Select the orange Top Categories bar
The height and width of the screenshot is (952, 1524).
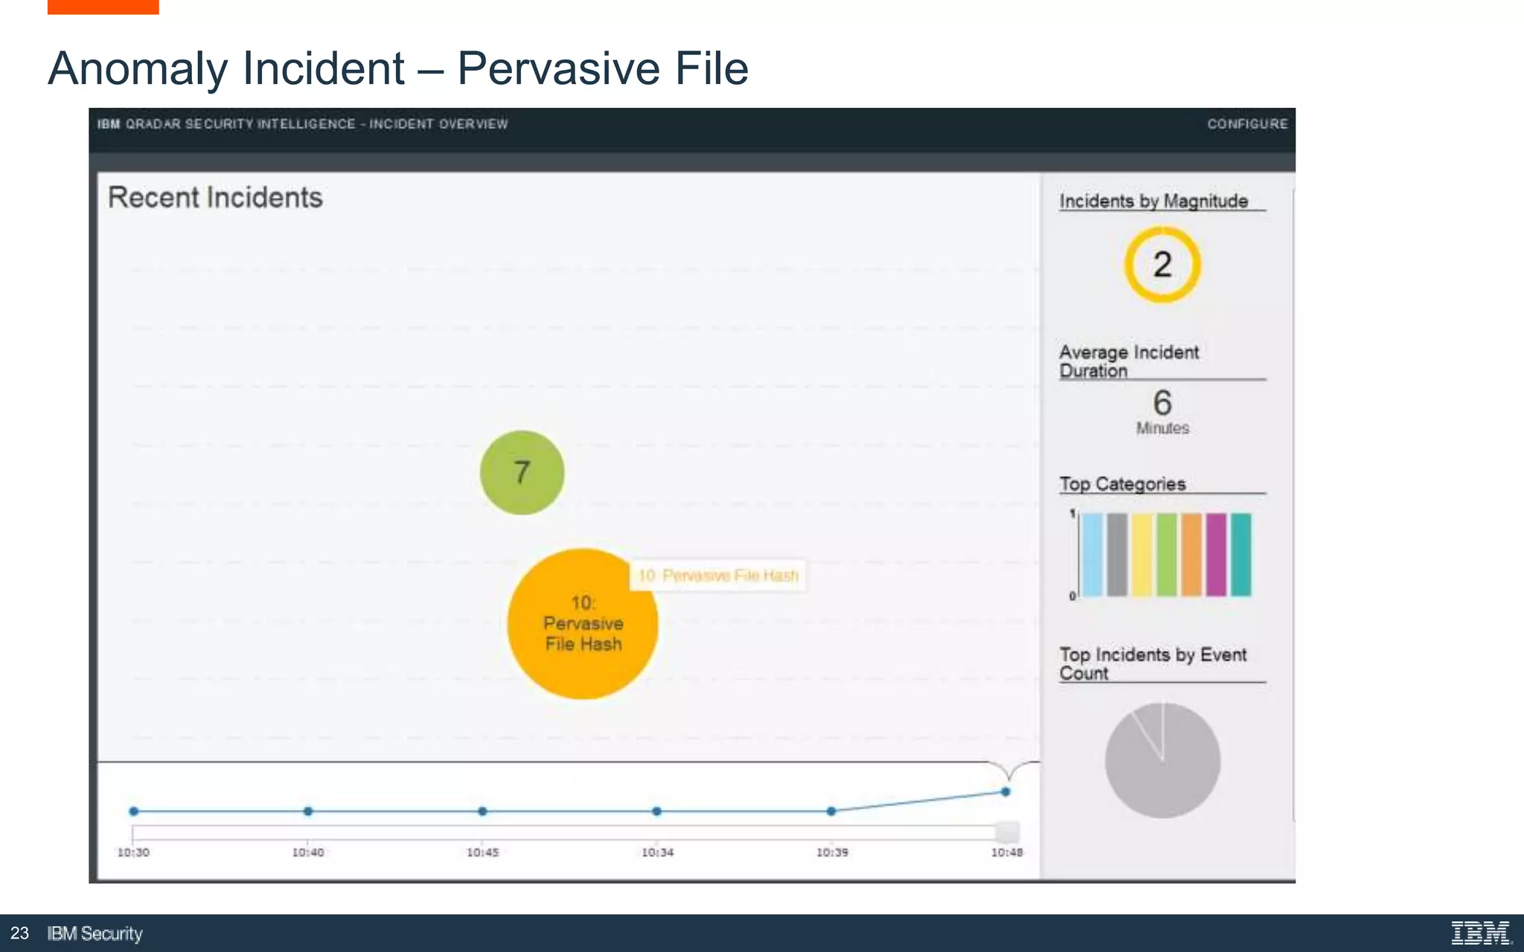pos(1191,555)
